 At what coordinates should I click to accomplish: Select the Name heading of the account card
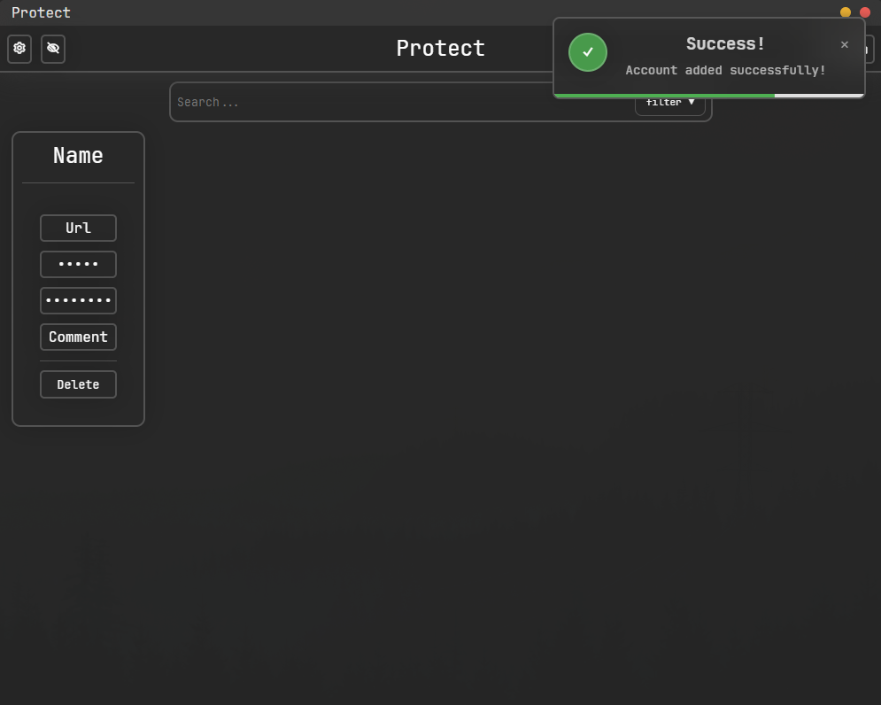[x=78, y=156]
